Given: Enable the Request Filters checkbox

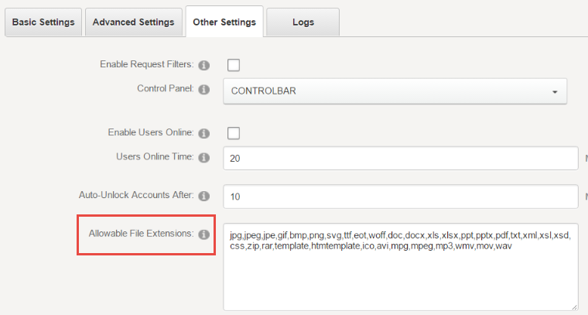Looking at the screenshot, I should 233,65.
